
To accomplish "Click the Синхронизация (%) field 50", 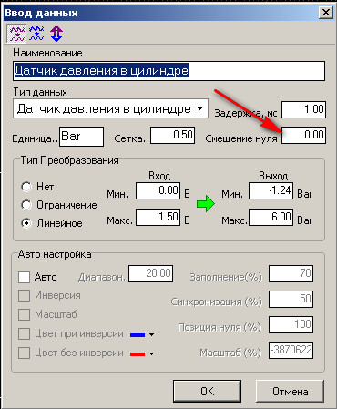I will [x=291, y=300].
